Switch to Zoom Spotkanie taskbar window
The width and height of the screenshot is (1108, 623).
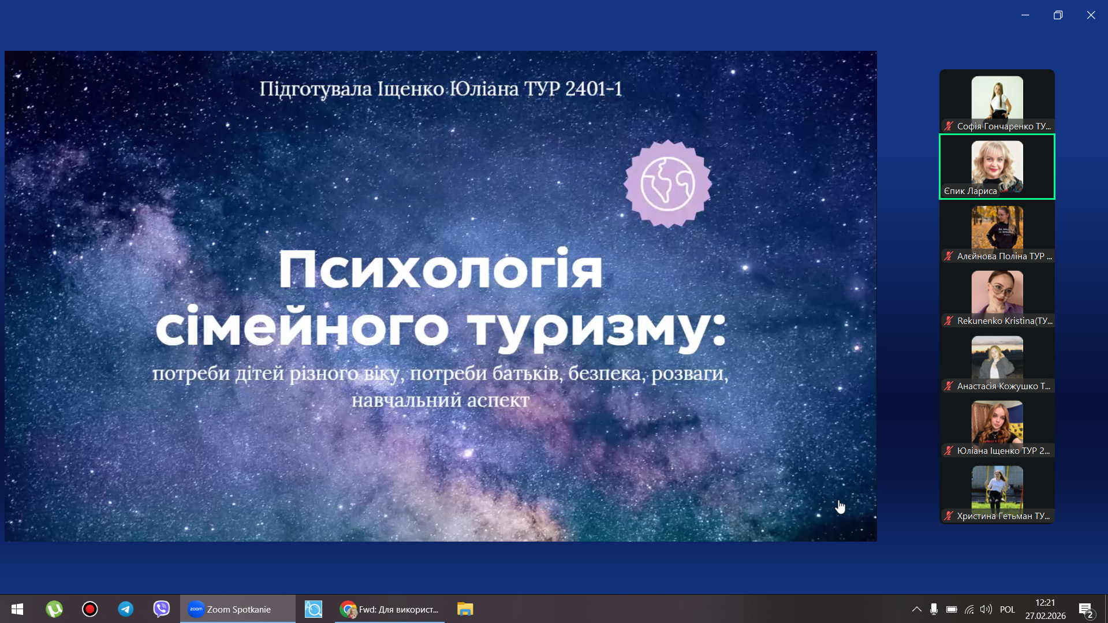pos(237,609)
